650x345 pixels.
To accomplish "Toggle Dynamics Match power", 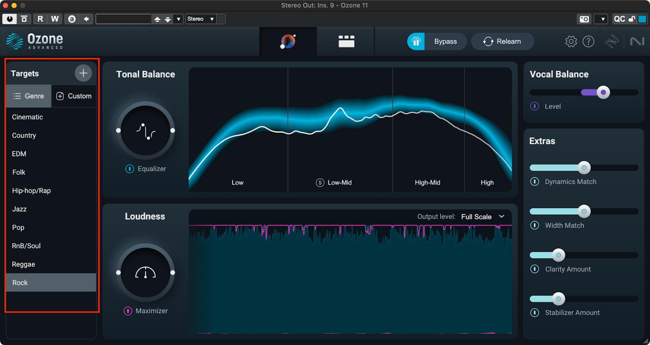I will pyautogui.click(x=535, y=182).
